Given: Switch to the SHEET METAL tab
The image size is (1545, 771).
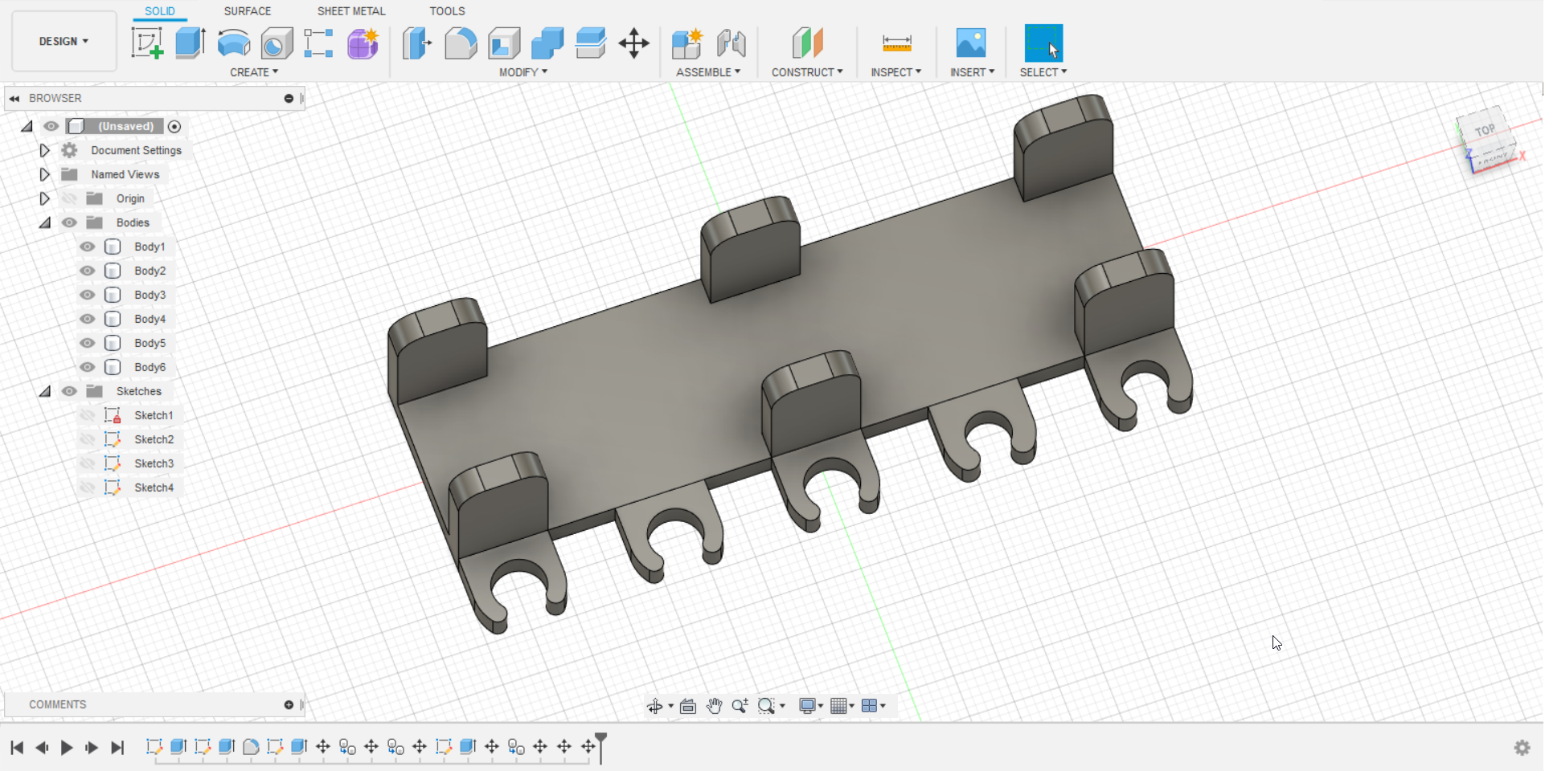Looking at the screenshot, I should pos(351,10).
